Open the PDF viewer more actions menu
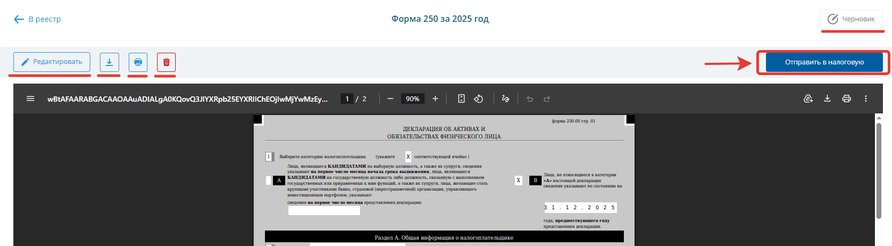This screenshot has height=246, width=892. coord(866,99)
